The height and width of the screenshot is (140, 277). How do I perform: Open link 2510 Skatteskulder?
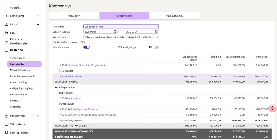tap(72, 98)
